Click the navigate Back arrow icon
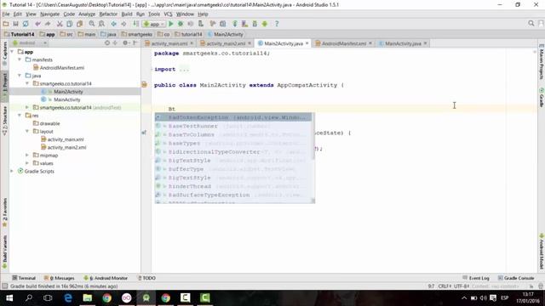The image size is (545, 306). click(113, 24)
